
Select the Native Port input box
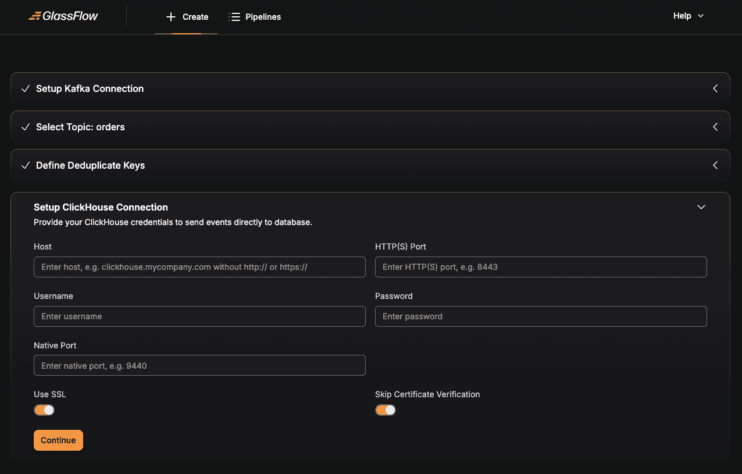(199, 365)
